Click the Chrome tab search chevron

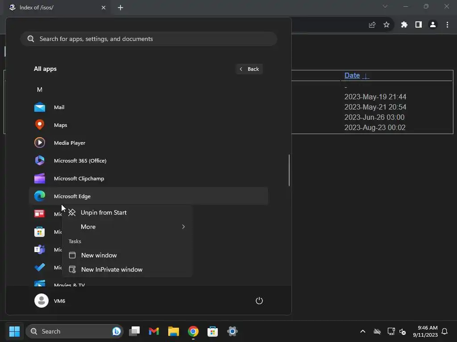pyautogui.click(x=385, y=6)
